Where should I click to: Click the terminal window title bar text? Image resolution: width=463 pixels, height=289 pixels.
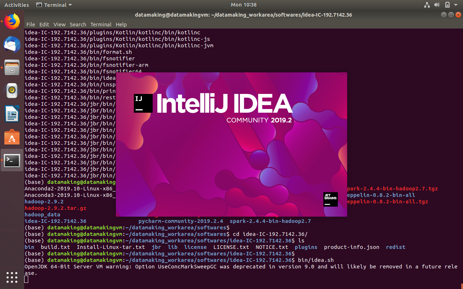click(243, 15)
